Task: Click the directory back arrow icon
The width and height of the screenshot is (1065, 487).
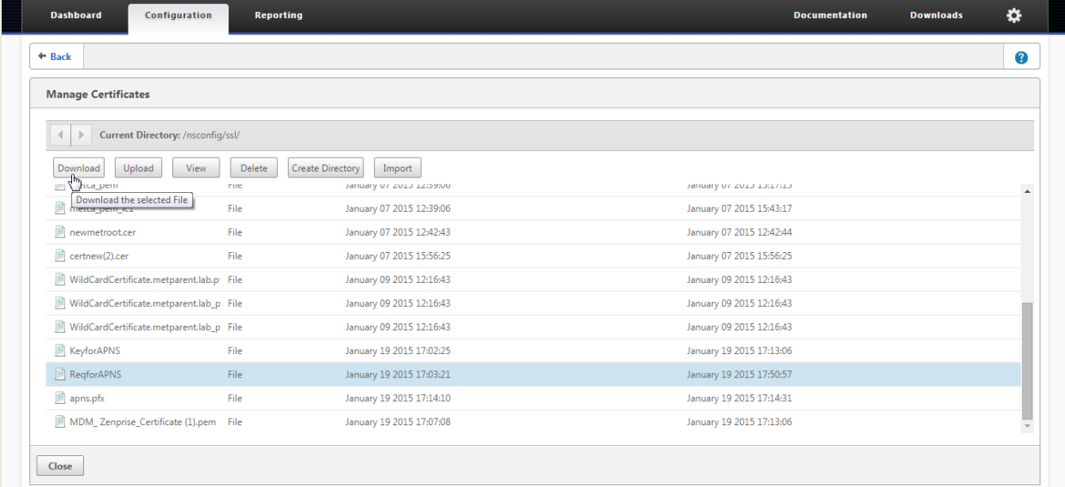Action: (60, 135)
